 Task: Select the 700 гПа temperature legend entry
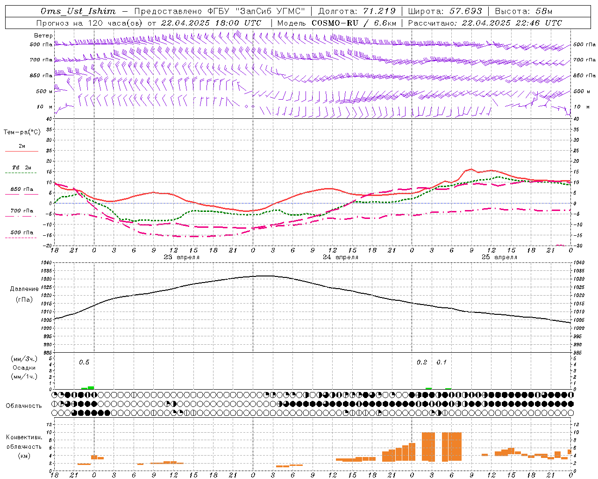[22, 211]
